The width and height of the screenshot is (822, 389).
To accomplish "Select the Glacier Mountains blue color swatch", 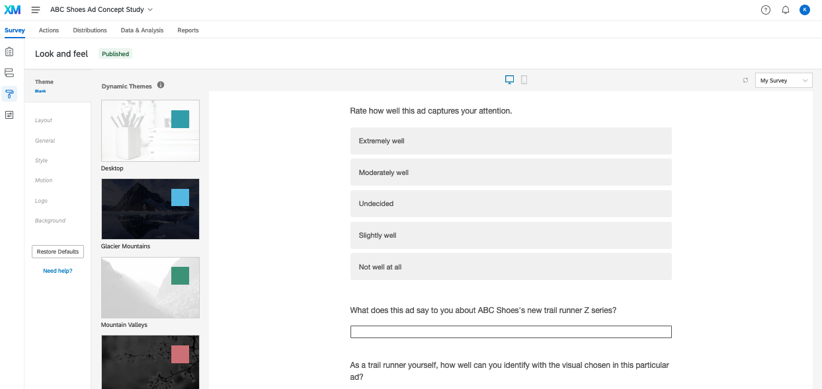I will click(180, 197).
